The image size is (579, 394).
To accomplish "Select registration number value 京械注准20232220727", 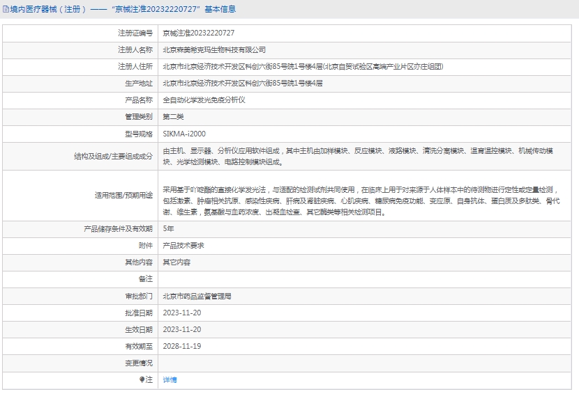I will [x=199, y=33].
